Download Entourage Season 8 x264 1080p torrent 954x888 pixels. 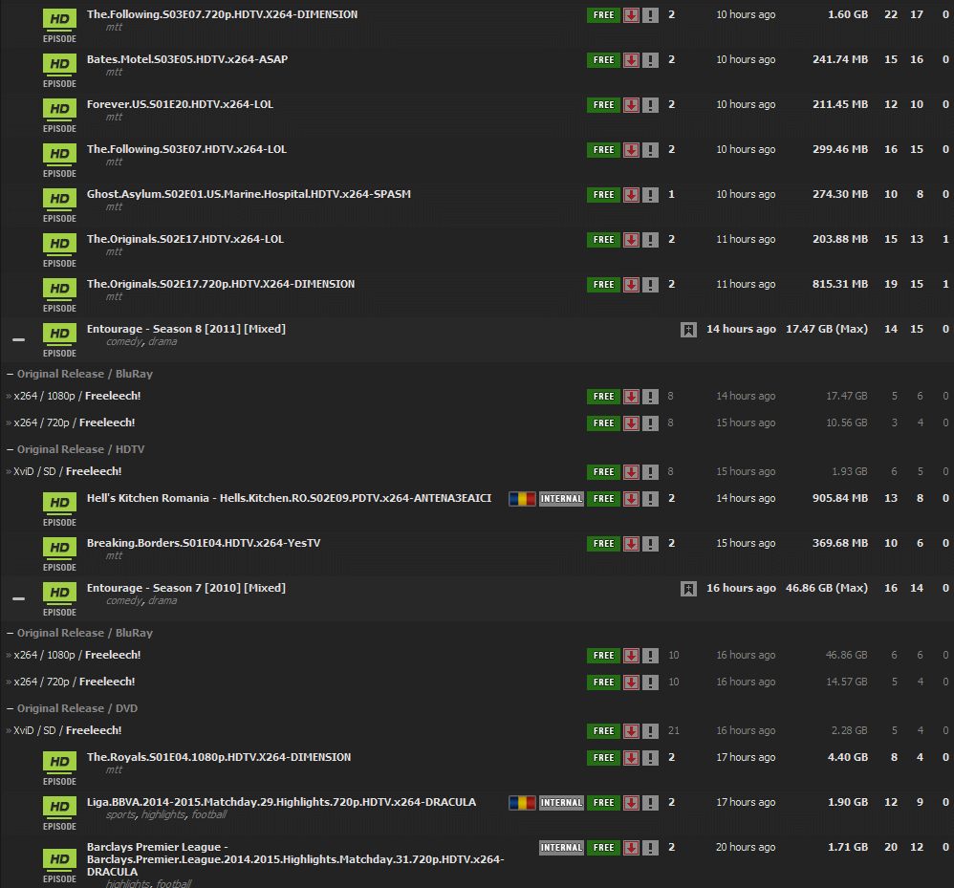click(631, 398)
